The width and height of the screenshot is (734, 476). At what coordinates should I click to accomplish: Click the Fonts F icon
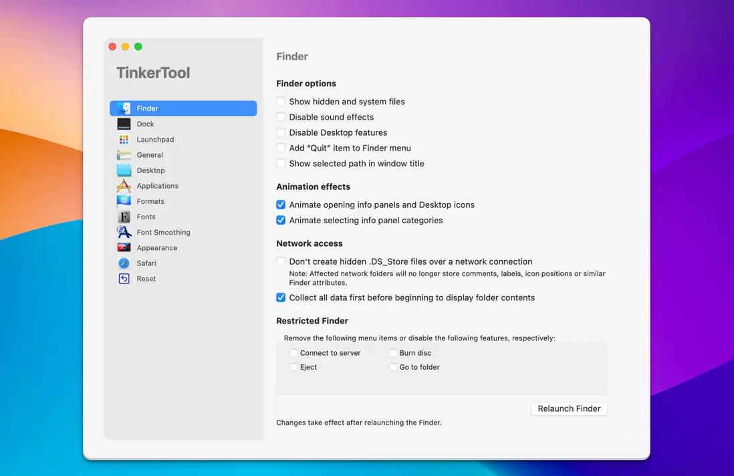pos(124,217)
